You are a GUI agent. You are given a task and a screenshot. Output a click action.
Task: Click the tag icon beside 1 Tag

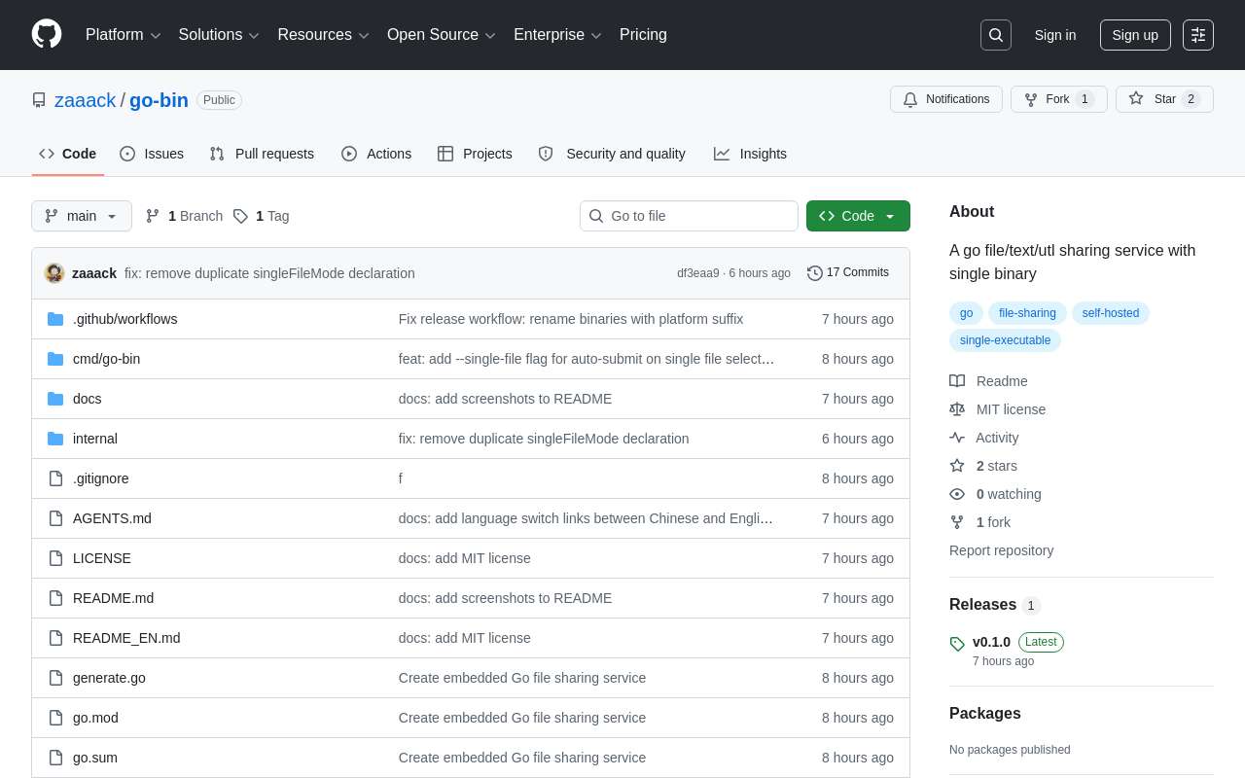point(240,216)
